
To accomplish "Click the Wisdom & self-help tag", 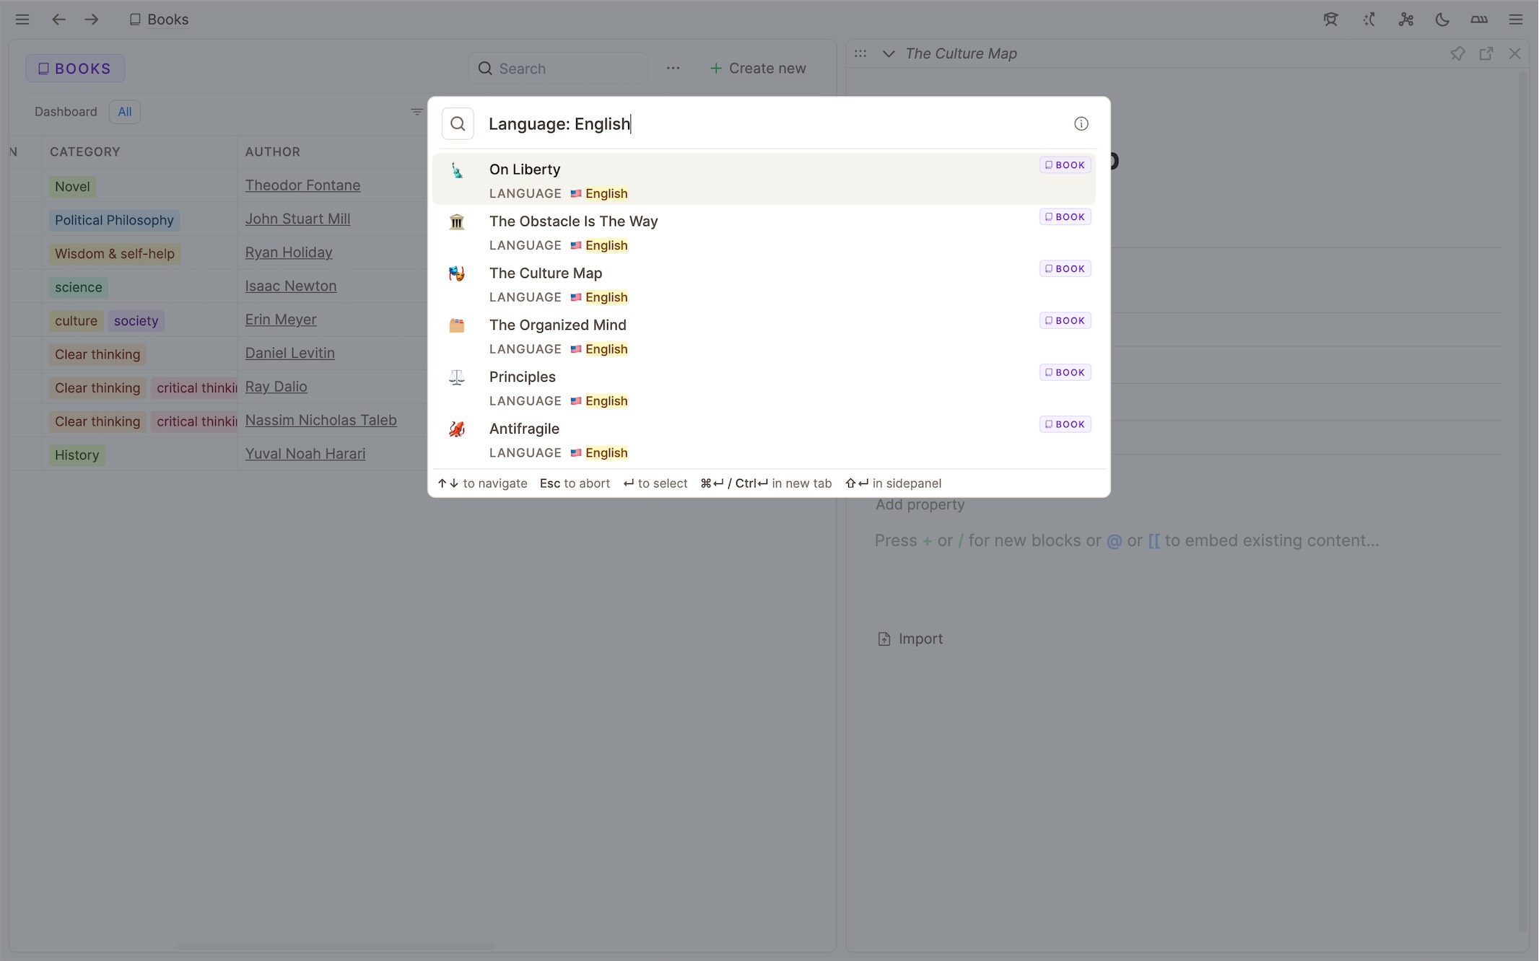I will click(x=115, y=254).
